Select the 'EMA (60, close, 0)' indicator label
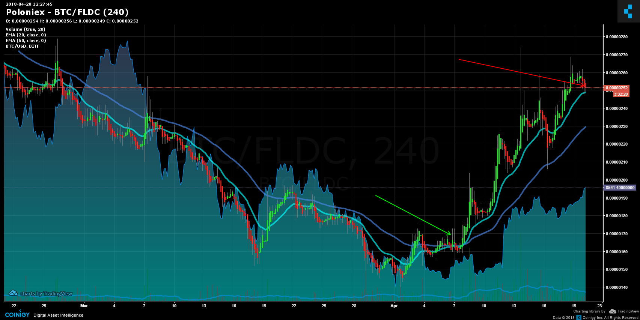Viewport: 640px width, 320px height. coord(26,41)
